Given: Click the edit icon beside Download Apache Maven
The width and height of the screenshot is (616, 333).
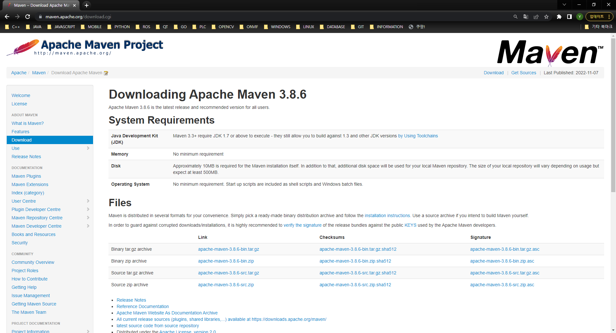Looking at the screenshot, I should click(x=106, y=73).
